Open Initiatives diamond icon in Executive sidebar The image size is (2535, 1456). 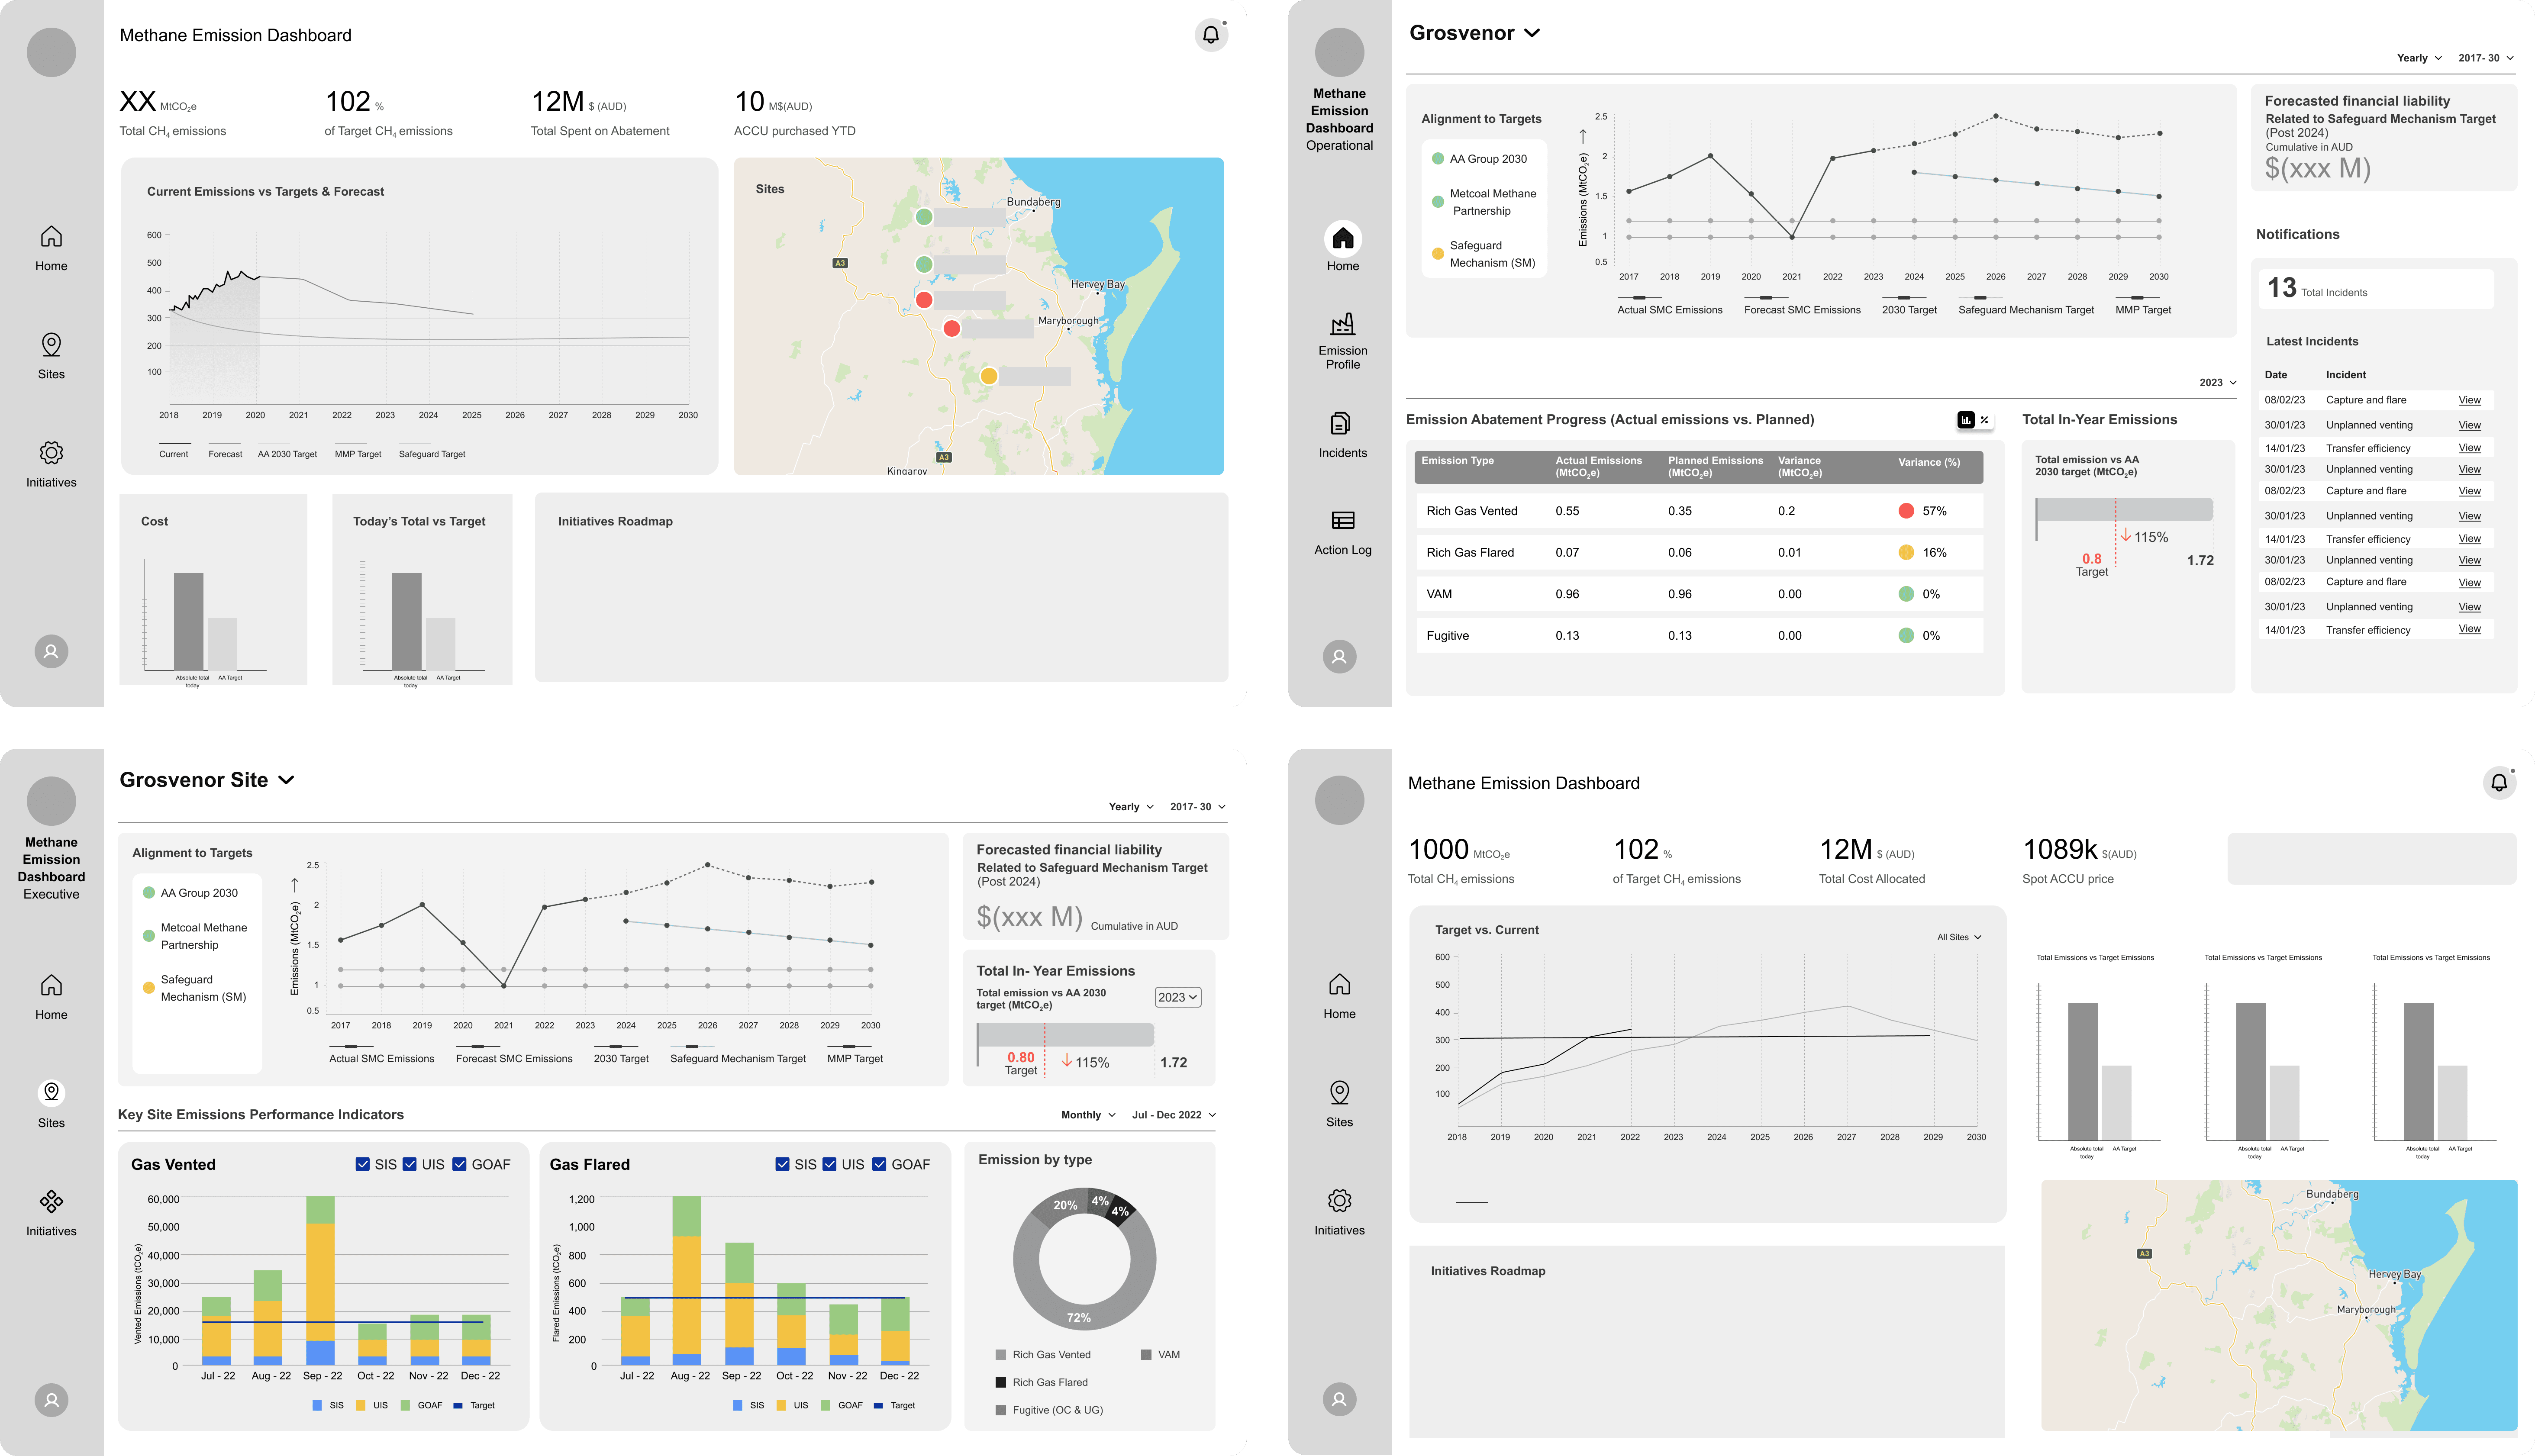(x=51, y=1201)
